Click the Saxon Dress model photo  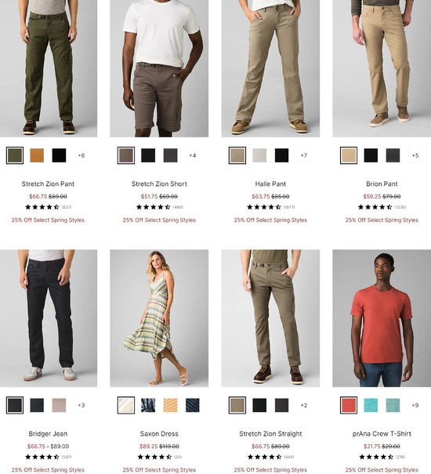tap(159, 319)
